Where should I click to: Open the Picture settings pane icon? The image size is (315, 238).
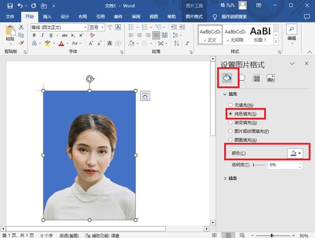click(x=271, y=78)
